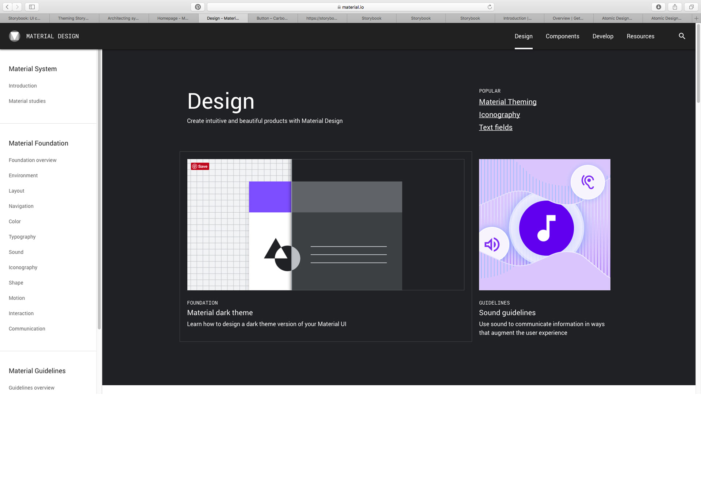Switch to Theming Story... tab
701x498 pixels.
73,18
